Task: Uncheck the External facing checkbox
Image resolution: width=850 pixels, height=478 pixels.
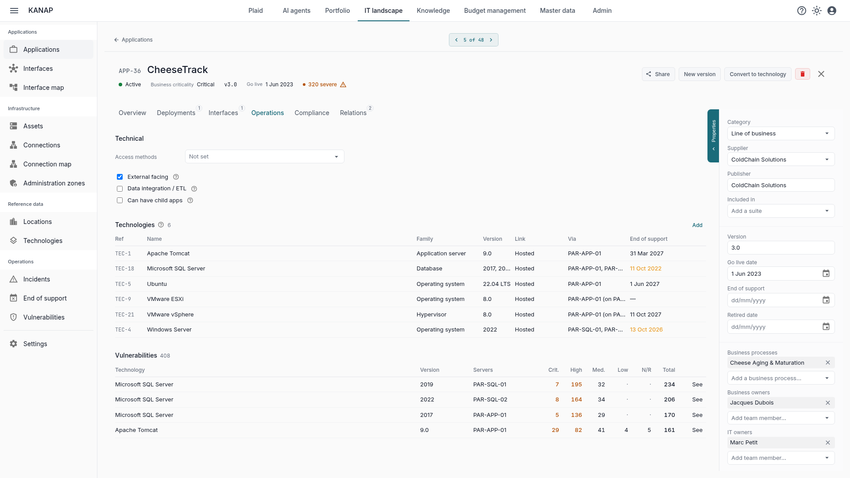Action: click(x=120, y=177)
